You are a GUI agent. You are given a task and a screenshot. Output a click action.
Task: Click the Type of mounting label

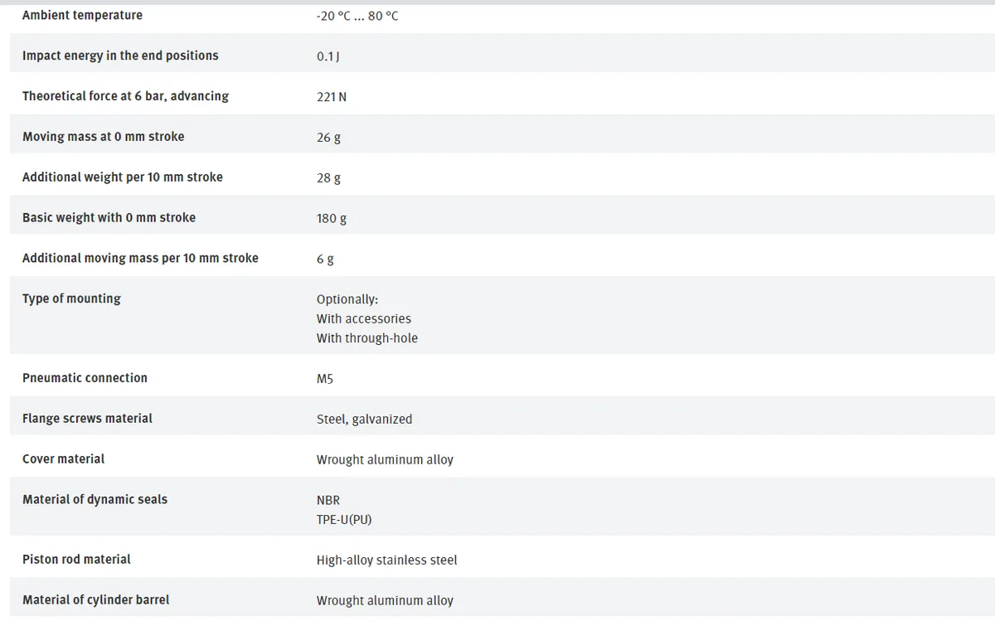[71, 299]
